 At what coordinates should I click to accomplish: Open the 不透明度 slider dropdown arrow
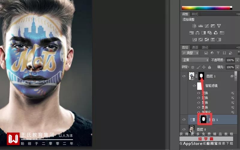tap(237, 60)
